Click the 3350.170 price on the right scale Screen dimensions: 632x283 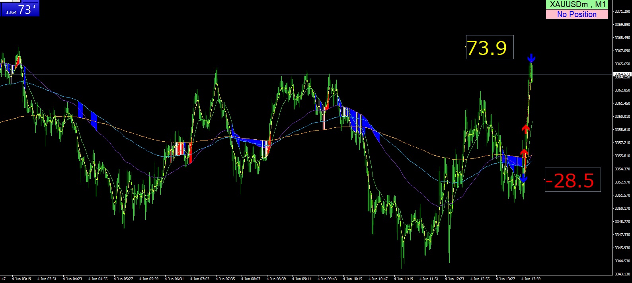click(622, 209)
